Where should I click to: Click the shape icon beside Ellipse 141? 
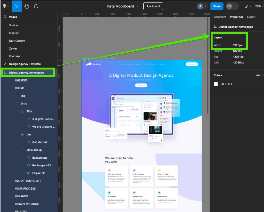coord(28,173)
